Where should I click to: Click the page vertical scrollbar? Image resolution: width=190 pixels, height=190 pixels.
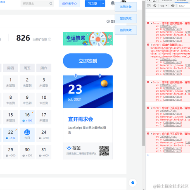[143, 73]
